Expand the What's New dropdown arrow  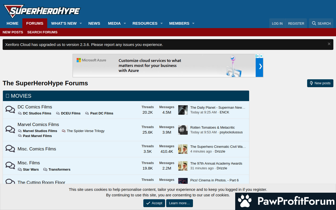81,23
